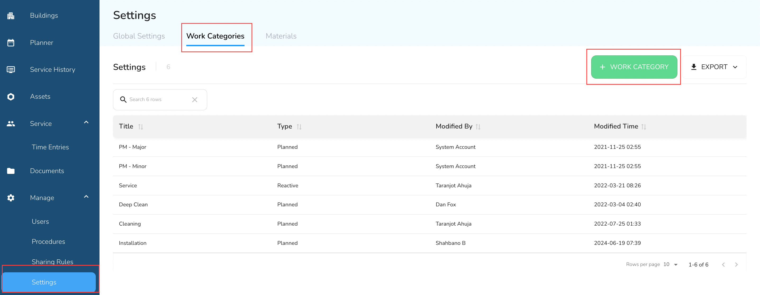Click Dan Fox in Modified By column
760x295 pixels.
446,205
